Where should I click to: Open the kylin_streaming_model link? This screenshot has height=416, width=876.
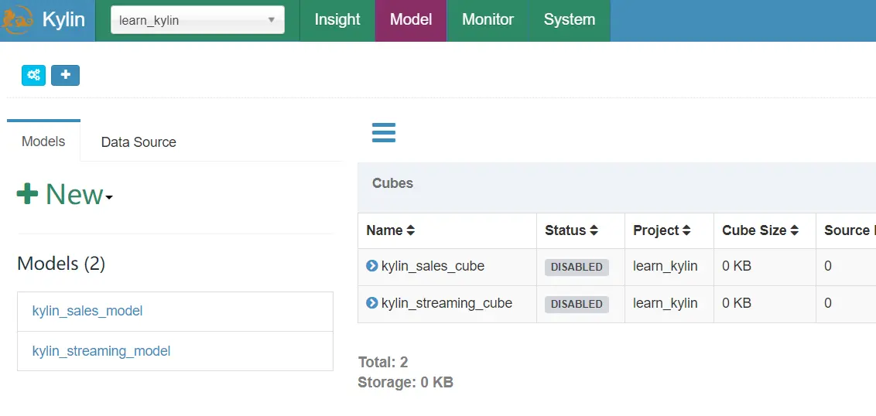(x=101, y=351)
